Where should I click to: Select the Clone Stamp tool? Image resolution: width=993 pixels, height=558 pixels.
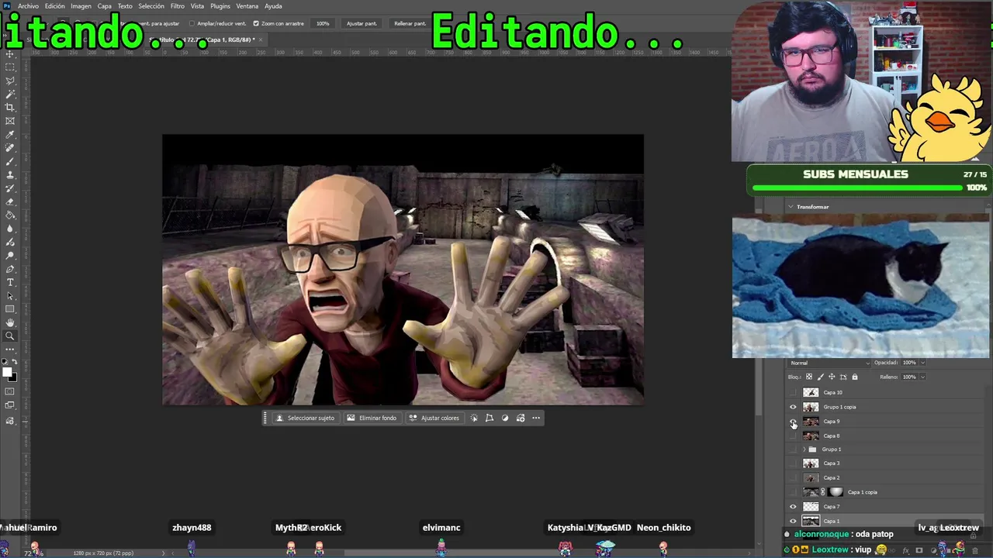10,175
